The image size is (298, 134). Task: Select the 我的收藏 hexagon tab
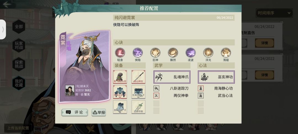(x=19, y=83)
